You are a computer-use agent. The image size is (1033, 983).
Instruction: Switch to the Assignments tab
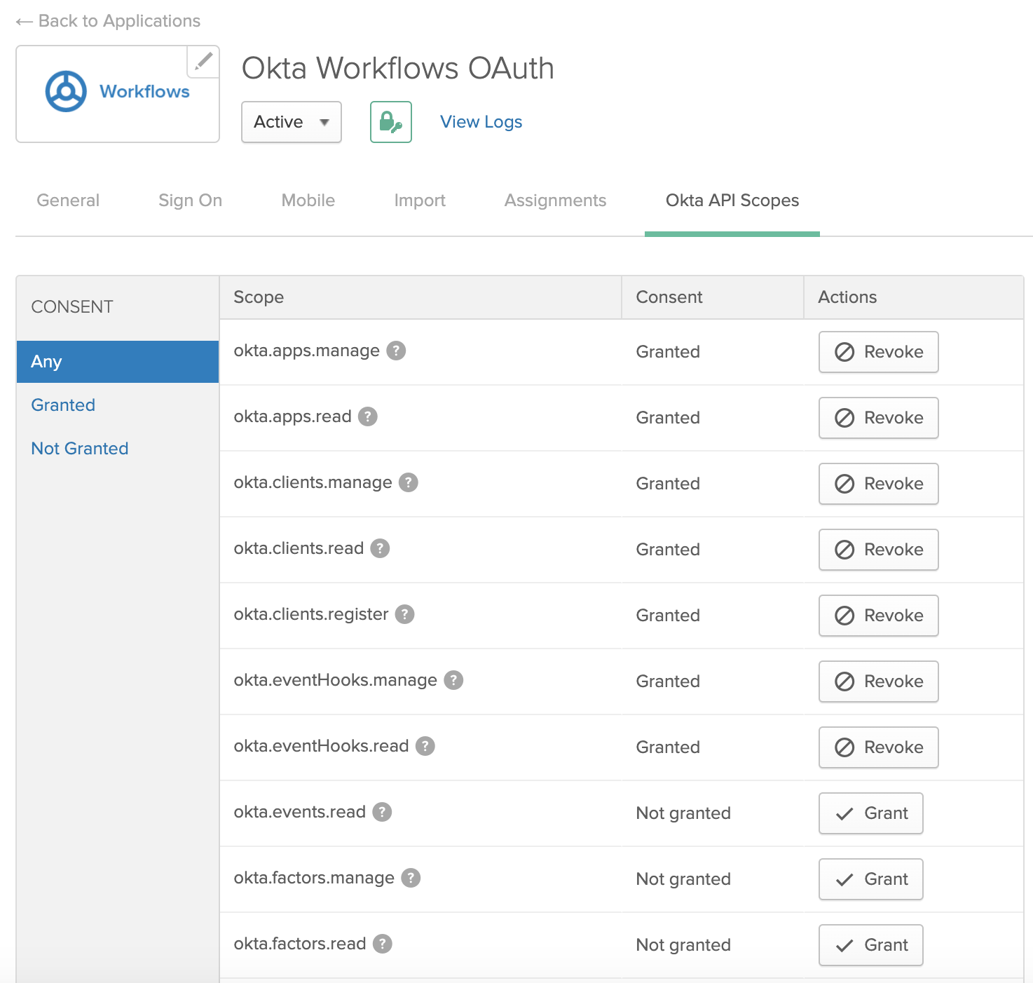click(x=555, y=201)
